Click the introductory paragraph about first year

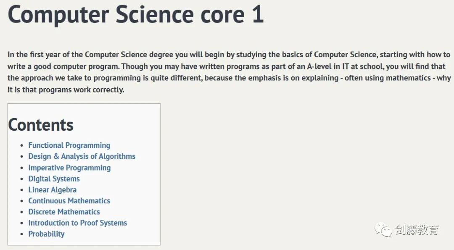tap(229, 72)
